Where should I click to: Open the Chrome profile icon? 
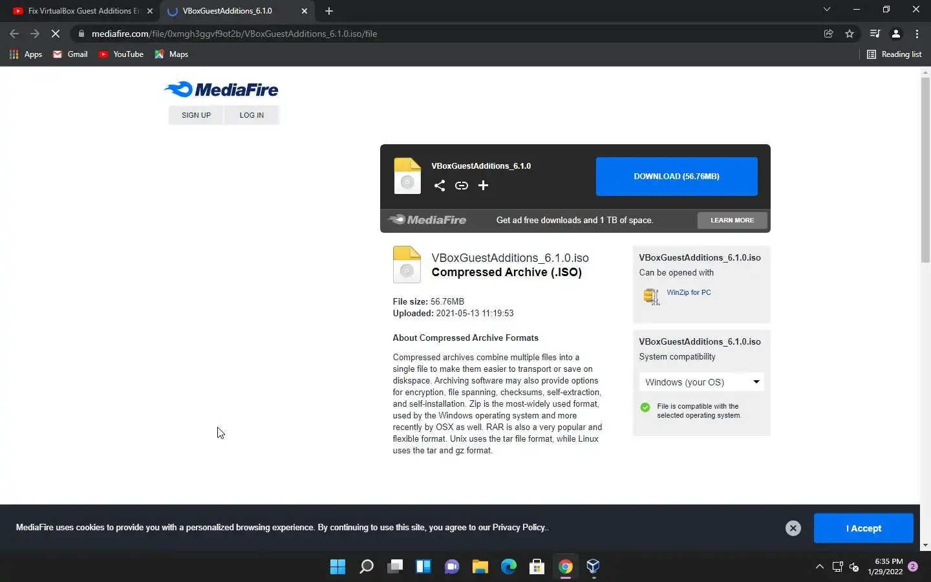point(896,34)
